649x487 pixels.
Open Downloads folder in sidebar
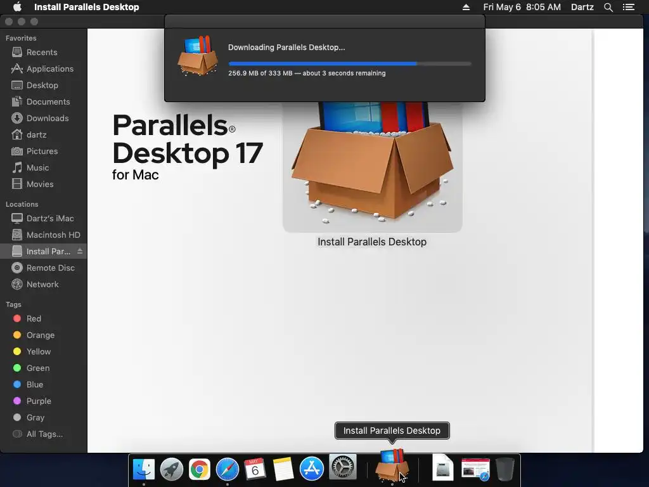(44, 119)
